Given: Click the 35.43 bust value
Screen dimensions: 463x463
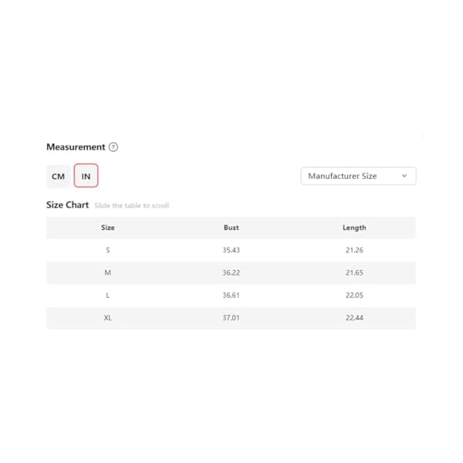Looking at the screenshot, I should [x=231, y=250].
